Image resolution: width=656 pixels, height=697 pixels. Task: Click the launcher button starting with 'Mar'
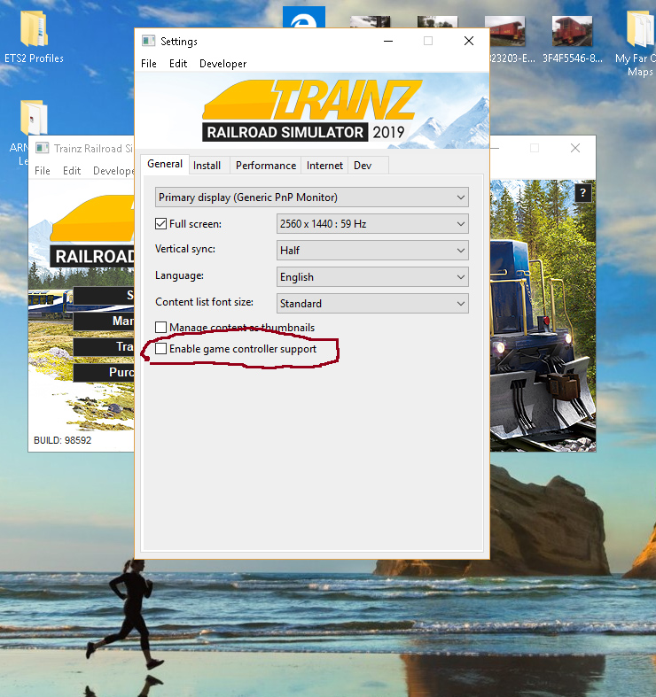pyautogui.click(x=104, y=321)
